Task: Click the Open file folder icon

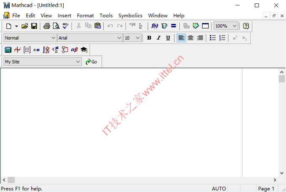Action: click(x=24, y=26)
